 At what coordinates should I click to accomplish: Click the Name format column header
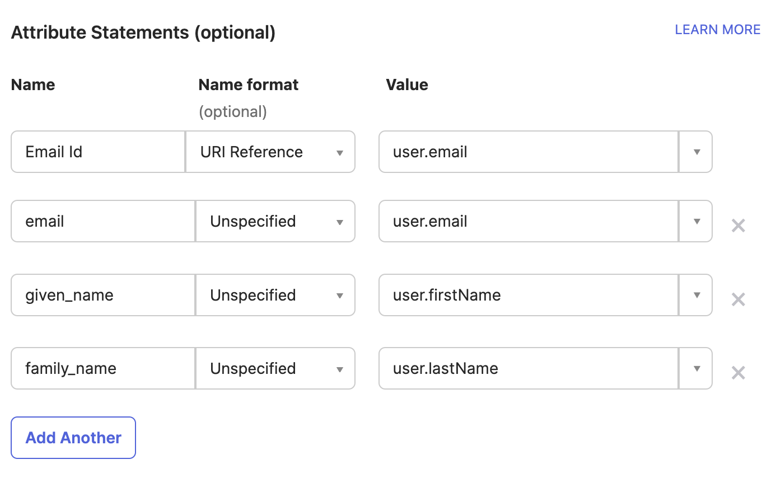(x=249, y=85)
